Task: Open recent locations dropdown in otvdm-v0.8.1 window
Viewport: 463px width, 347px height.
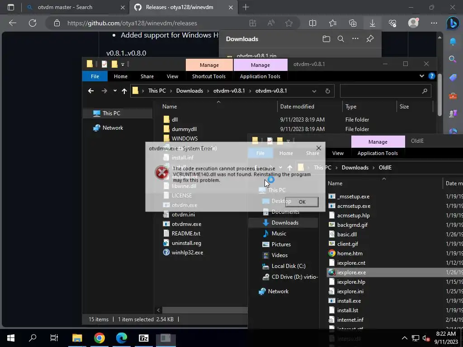Action: pos(115,91)
